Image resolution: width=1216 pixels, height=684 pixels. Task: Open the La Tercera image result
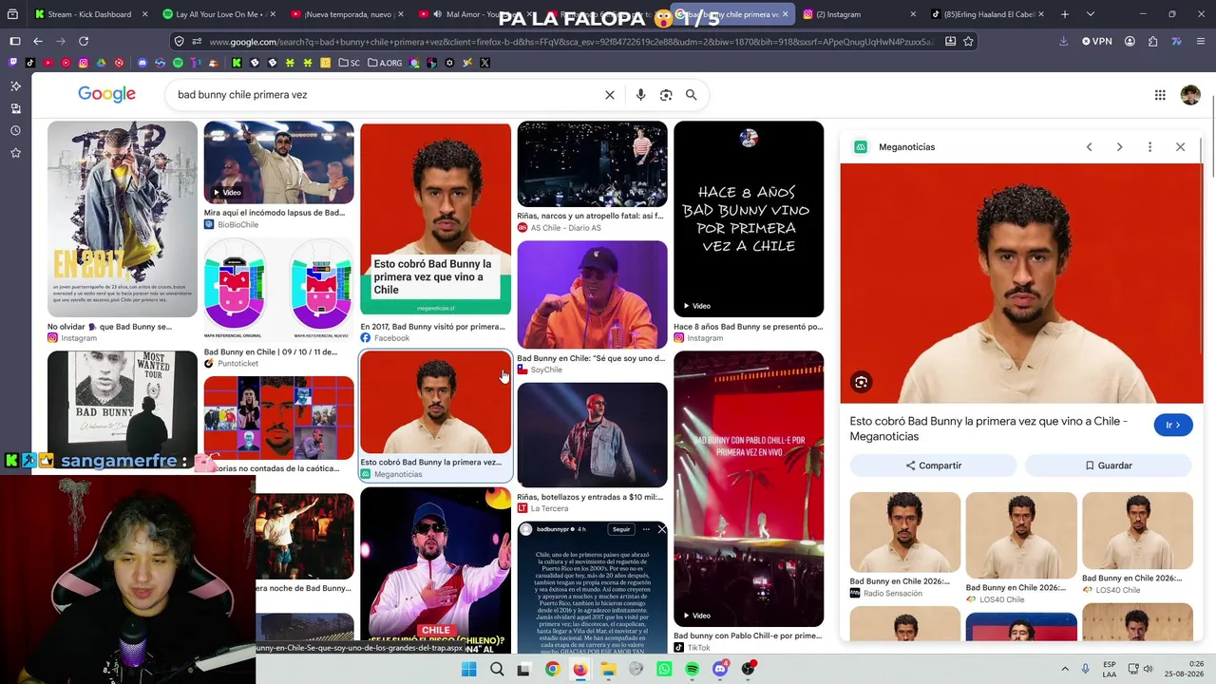[x=592, y=435]
